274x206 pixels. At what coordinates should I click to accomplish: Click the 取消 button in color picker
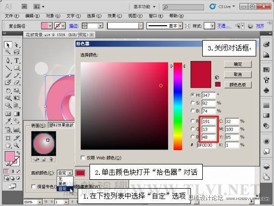click(x=238, y=74)
